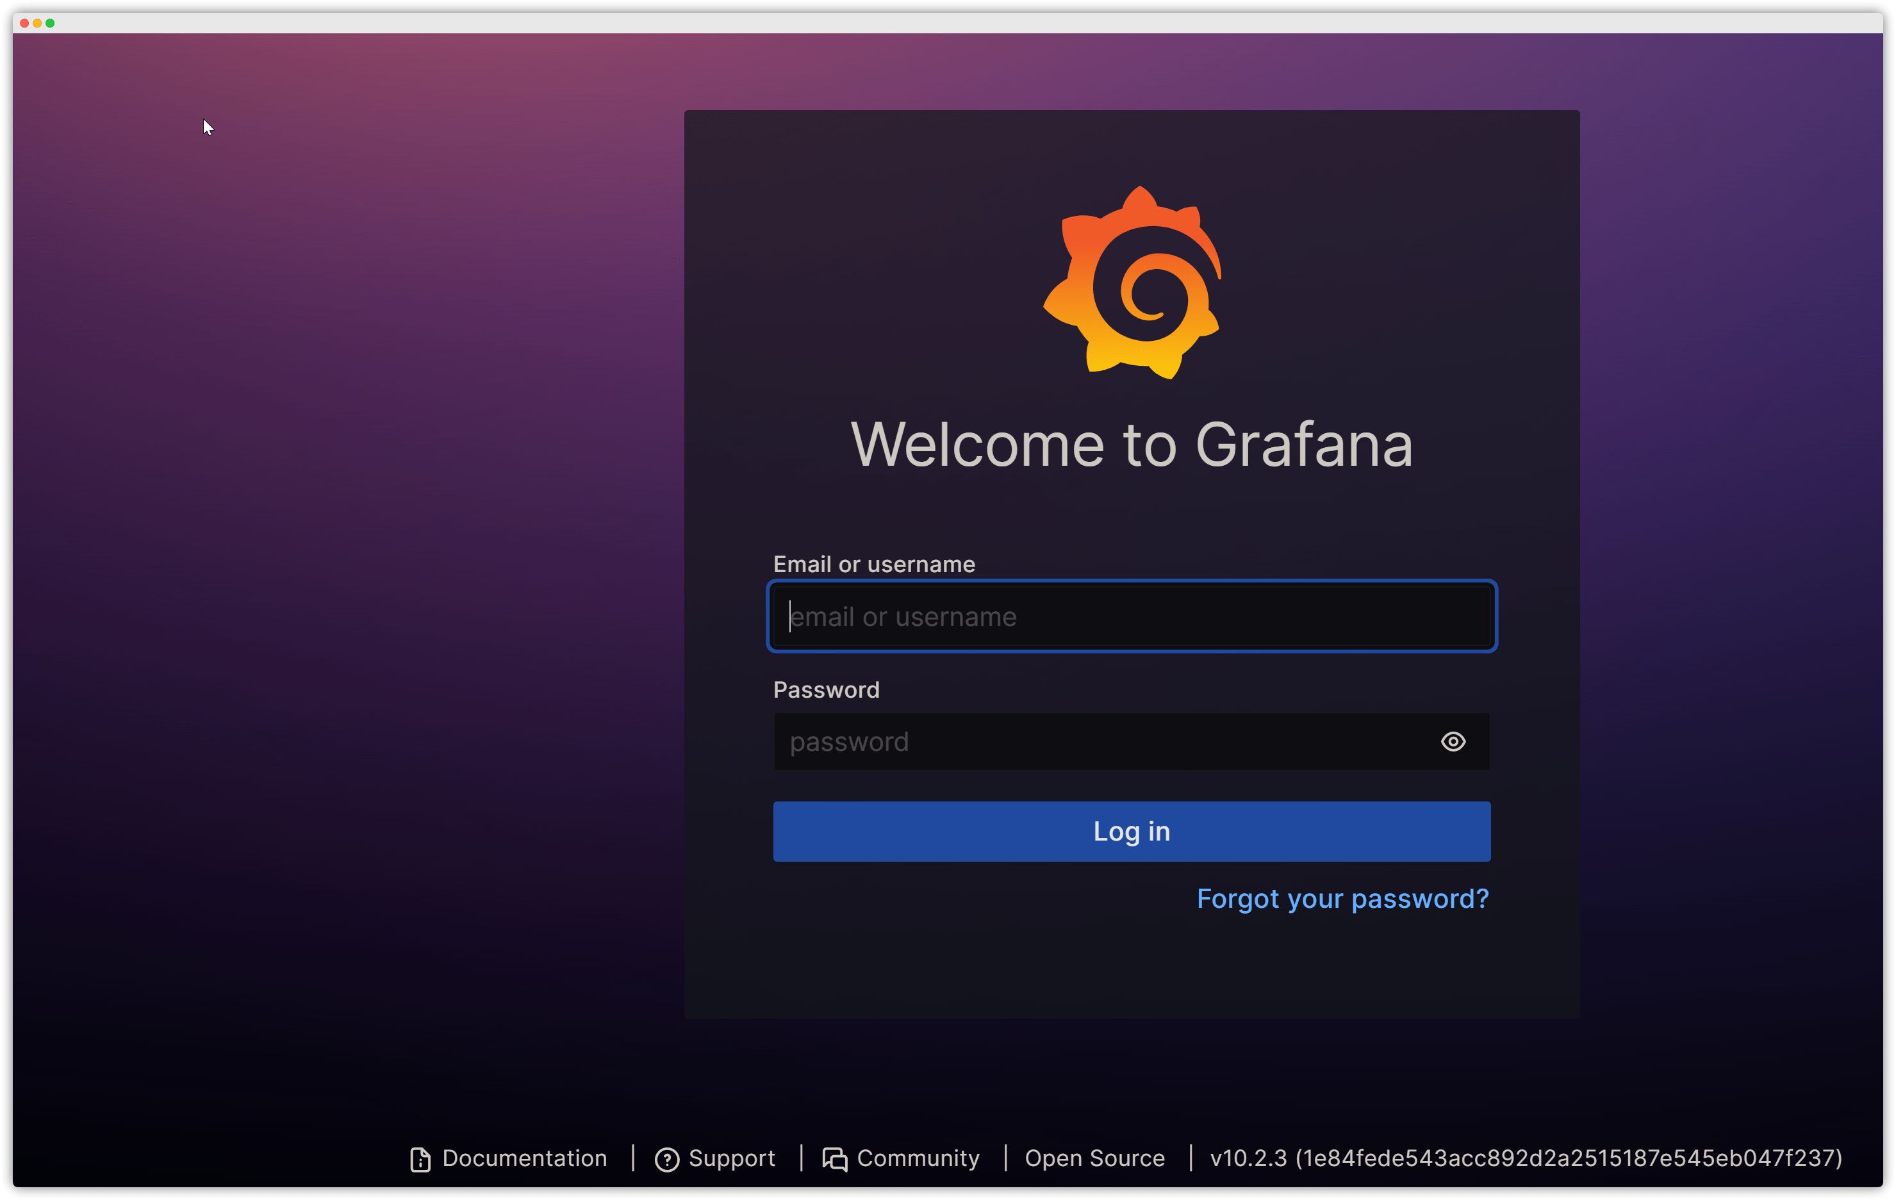Focus the email or username field
This screenshot has height=1200, width=1896.
tap(1132, 616)
